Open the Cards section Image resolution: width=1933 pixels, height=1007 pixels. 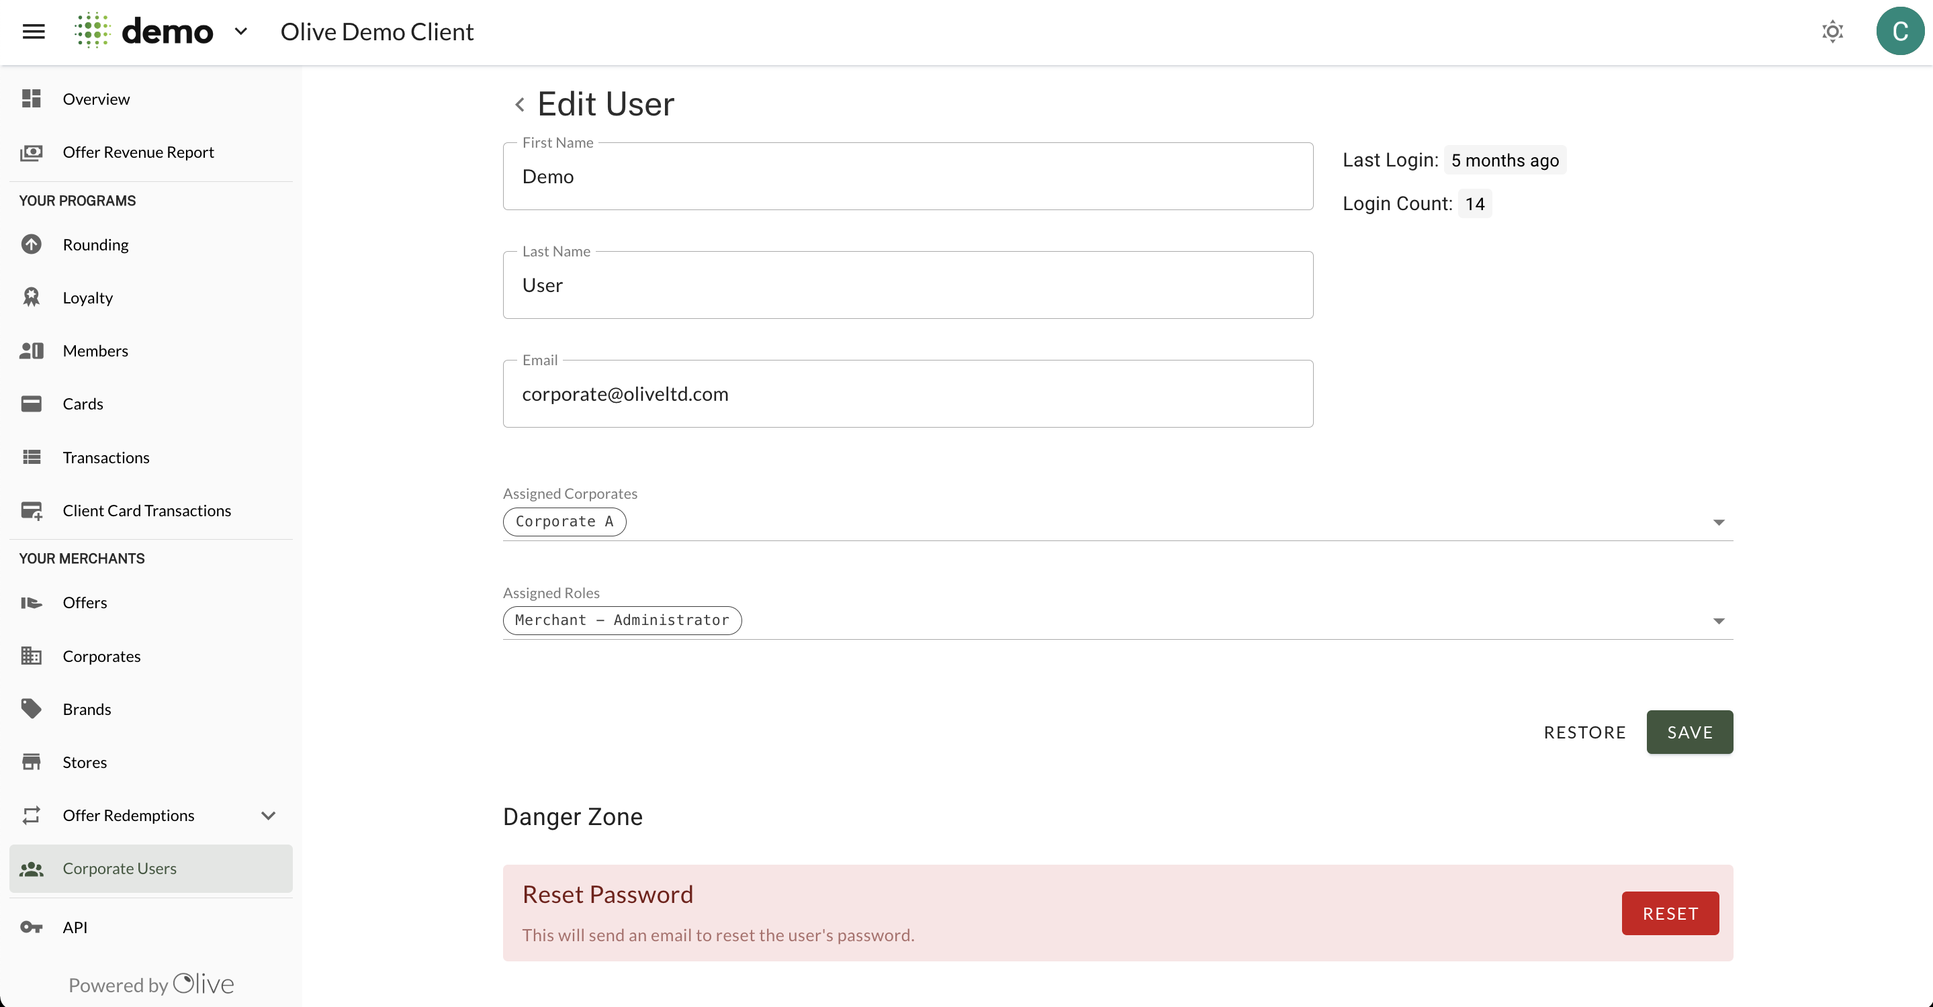coord(151,404)
